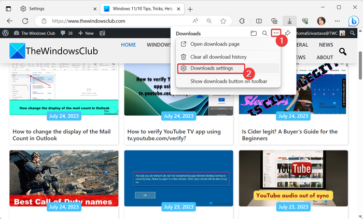The height and width of the screenshot is (219, 363).
Task: Toggle the split screen button
Action: (259, 21)
